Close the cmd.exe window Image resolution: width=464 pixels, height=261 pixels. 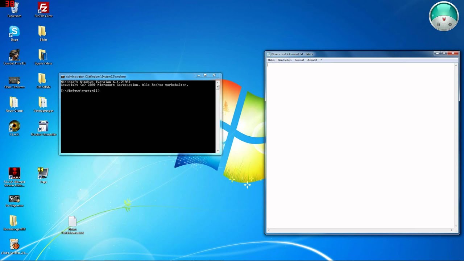pos(215,75)
